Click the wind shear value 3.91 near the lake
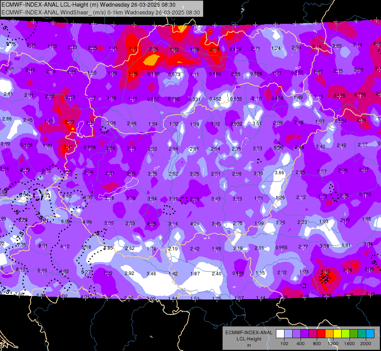Image resolution: width=381 pixels, height=351 pixels. click(x=173, y=199)
